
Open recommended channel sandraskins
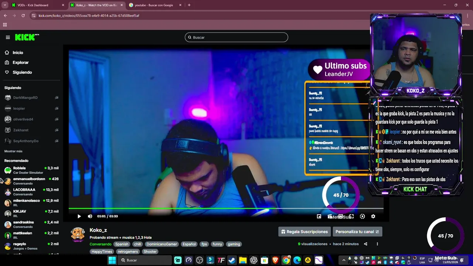tap(31, 224)
